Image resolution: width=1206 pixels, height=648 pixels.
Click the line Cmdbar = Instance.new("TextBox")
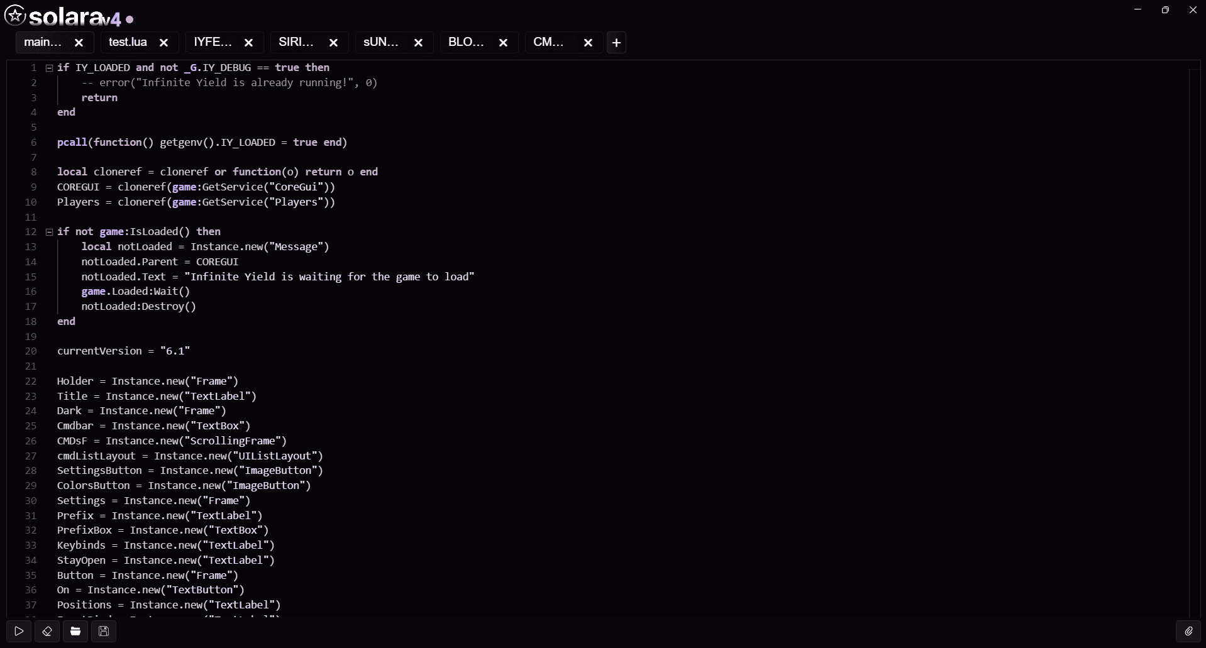tap(153, 426)
